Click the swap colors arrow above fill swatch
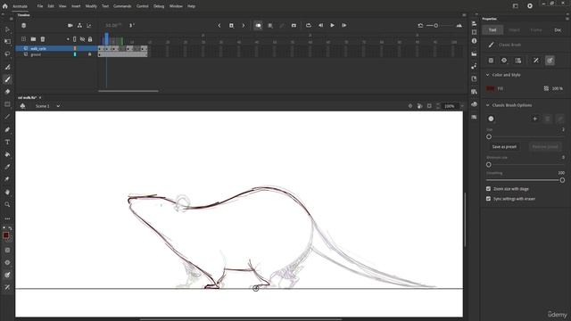Viewport: 571px width, 321px height. (10, 228)
